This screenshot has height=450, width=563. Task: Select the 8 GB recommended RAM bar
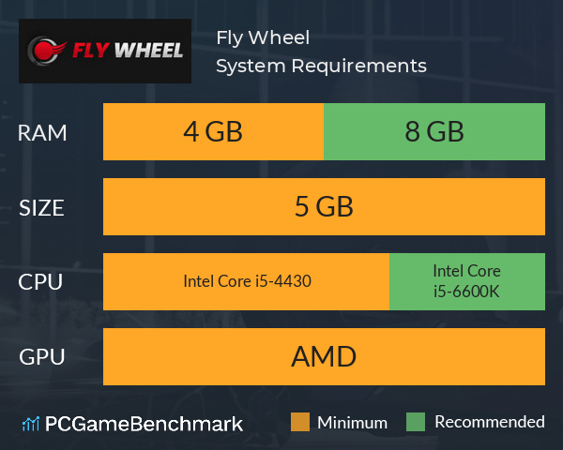434,131
